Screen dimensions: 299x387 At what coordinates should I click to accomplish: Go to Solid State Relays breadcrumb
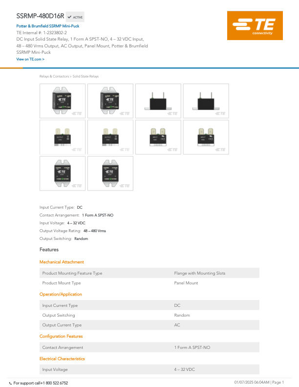(85, 76)
